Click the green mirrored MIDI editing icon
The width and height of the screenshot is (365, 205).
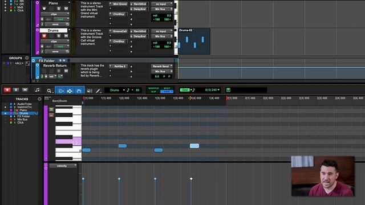click(228, 90)
